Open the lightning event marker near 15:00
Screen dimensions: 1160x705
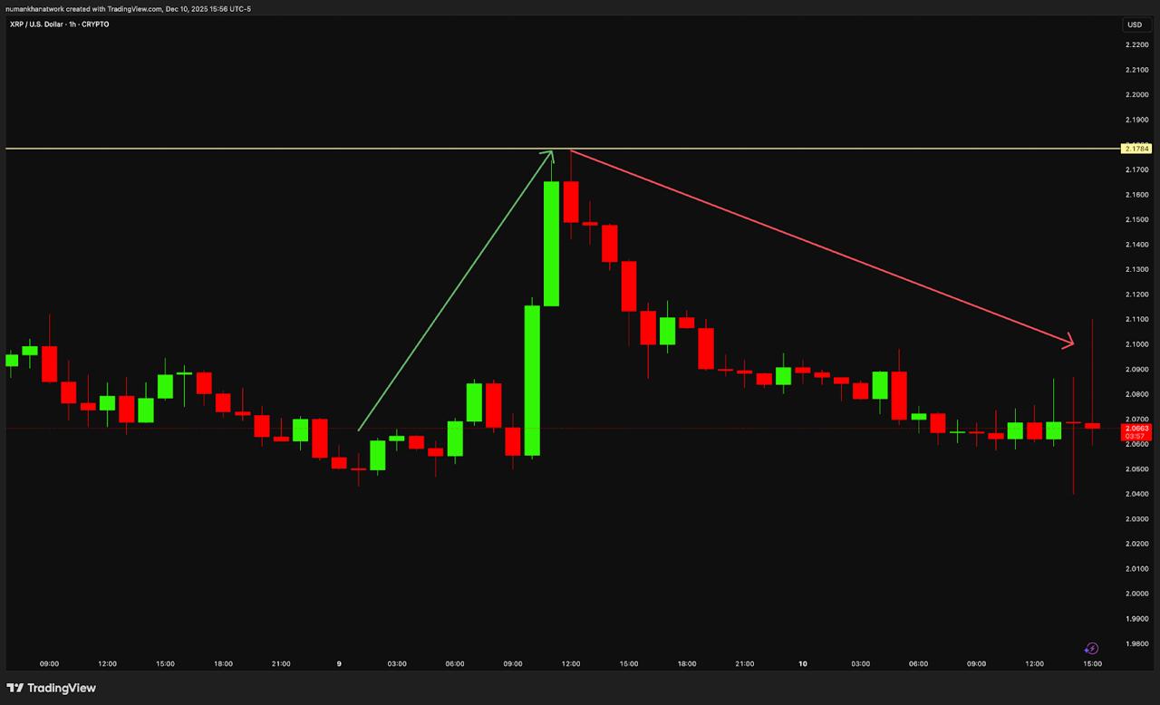click(x=1091, y=648)
